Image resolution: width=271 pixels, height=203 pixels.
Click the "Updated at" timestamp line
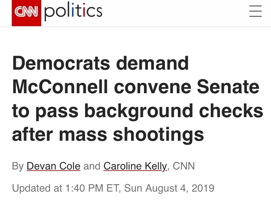(x=113, y=188)
